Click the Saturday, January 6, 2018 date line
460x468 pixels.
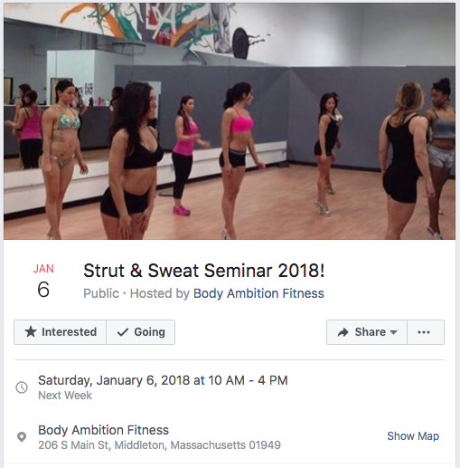coord(163,380)
